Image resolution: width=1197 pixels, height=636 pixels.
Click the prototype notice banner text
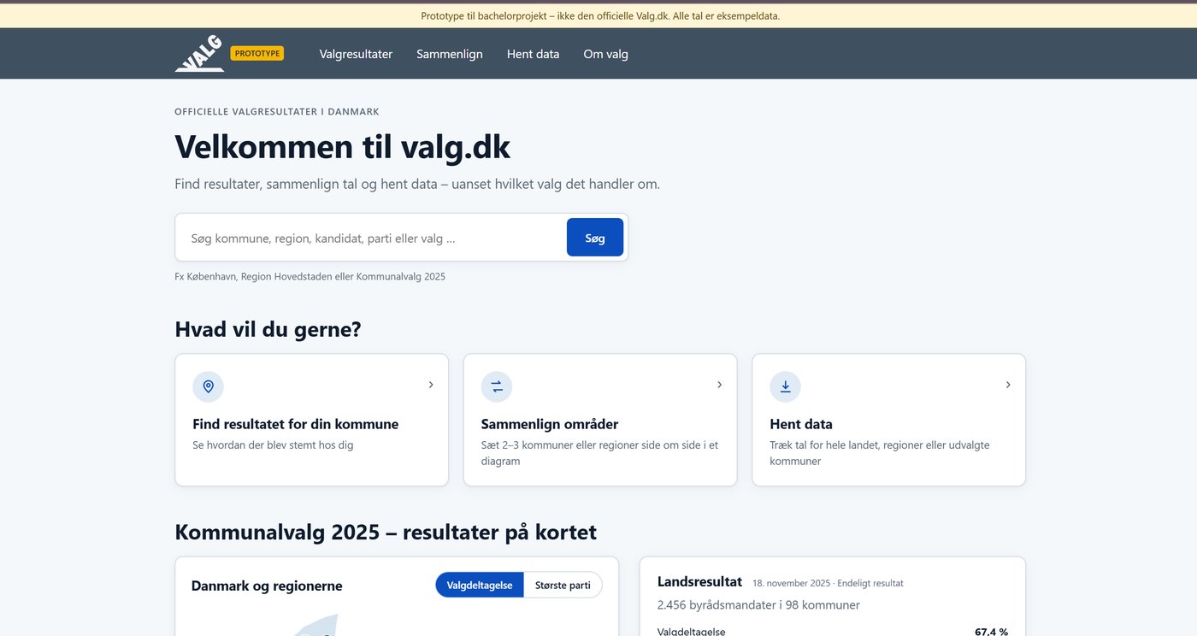point(600,15)
